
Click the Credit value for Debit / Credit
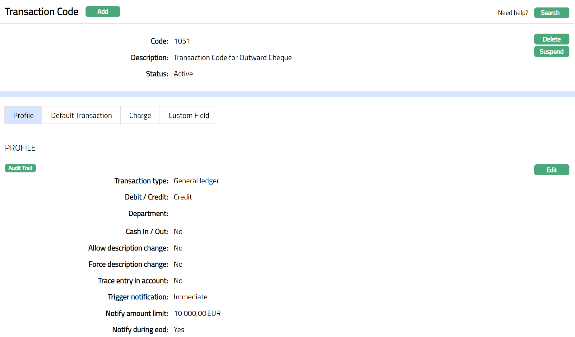click(x=183, y=197)
